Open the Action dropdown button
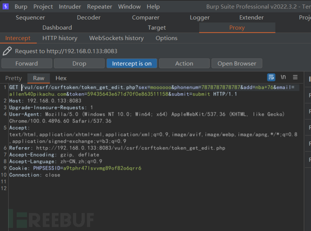This screenshot has height=231, width=311. pyautogui.click(x=184, y=63)
